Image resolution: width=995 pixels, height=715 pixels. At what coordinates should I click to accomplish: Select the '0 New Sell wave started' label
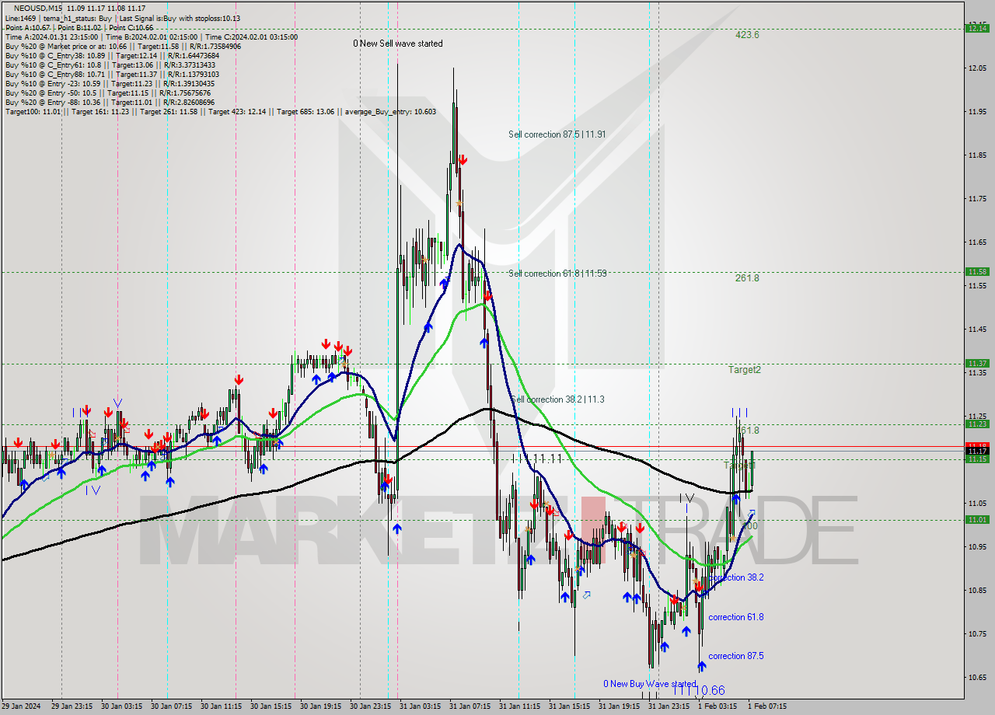[x=398, y=44]
